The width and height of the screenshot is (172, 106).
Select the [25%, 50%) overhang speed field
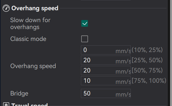tap(106, 60)
